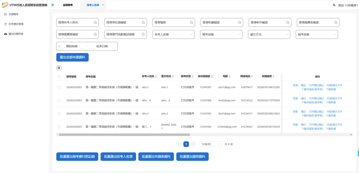Sort by 葡文姓名 column arrows
The image size is (359, 173).
coord(173,76)
